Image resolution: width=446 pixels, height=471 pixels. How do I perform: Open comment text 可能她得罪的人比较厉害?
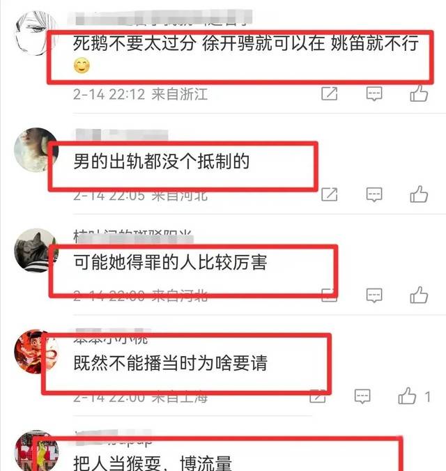170,262
